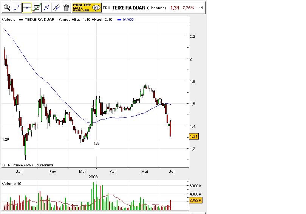Select the parallel channel lines tool
Viewport: 306px width, 214px height.
(x=56, y=8)
